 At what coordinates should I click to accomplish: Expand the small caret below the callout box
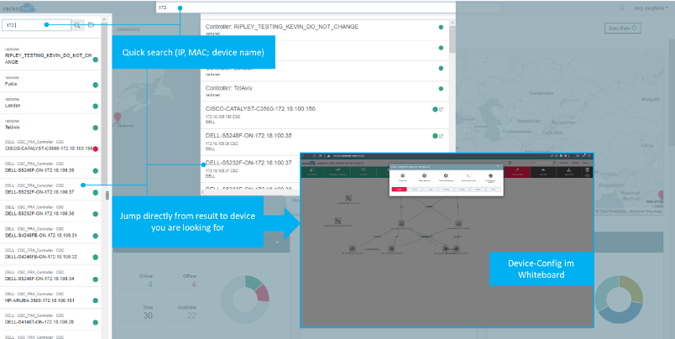pyautogui.click(x=277, y=243)
